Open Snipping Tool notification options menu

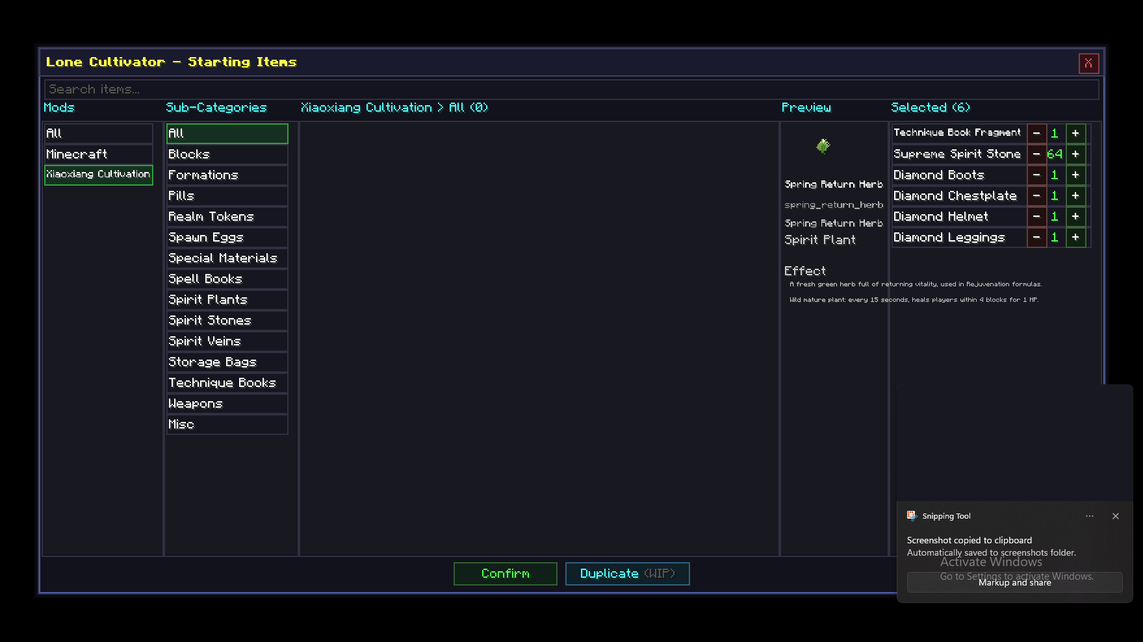(x=1090, y=516)
